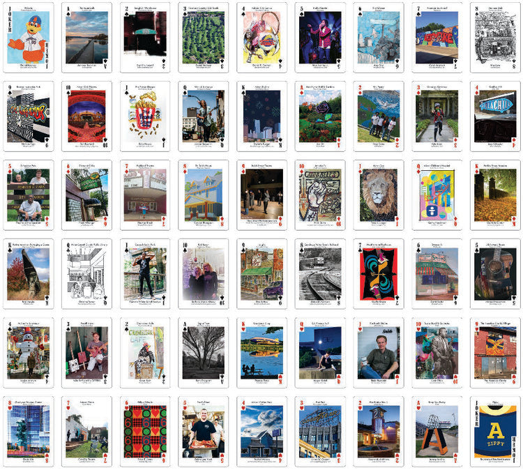The height and width of the screenshot is (470, 523).
Task: Pick the Eight of Spades ink drawing card
Action: [495, 38]
